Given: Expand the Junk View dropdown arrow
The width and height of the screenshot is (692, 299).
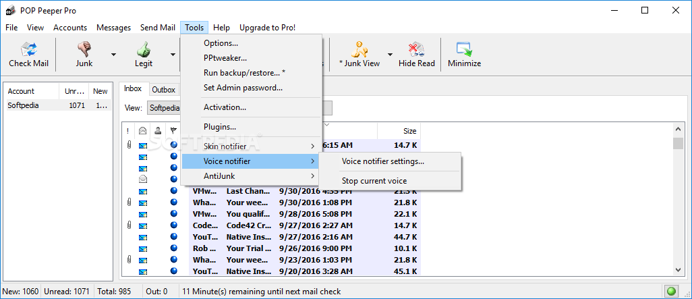Looking at the screenshot, I should click(390, 54).
